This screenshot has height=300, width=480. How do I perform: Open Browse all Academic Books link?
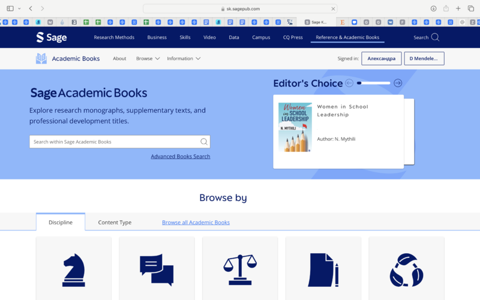click(196, 223)
